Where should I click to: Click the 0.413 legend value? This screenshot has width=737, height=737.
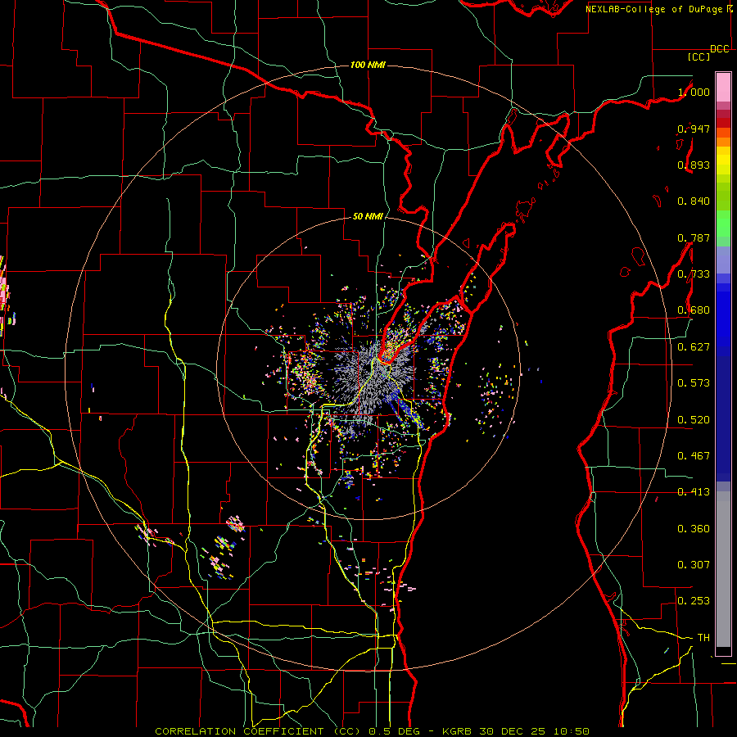point(694,492)
